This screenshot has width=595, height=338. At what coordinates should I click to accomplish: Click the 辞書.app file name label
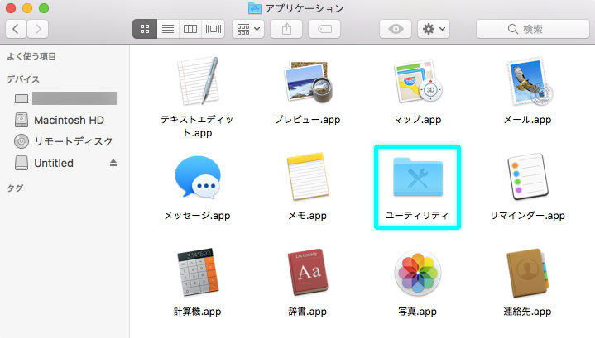pyautogui.click(x=307, y=312)
